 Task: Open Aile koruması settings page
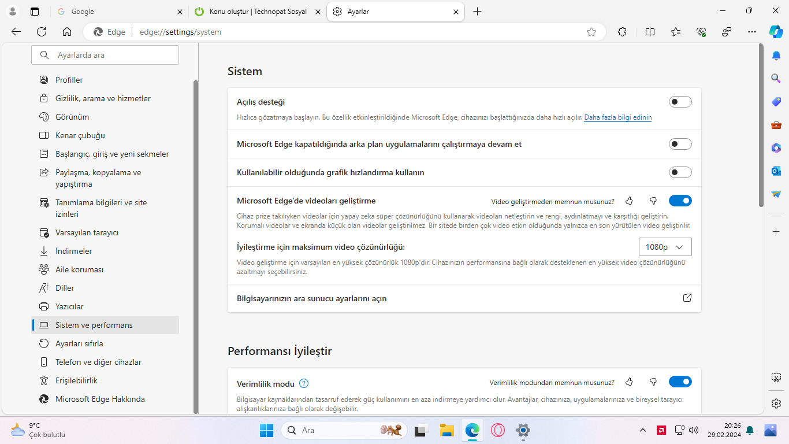point(105,269)
